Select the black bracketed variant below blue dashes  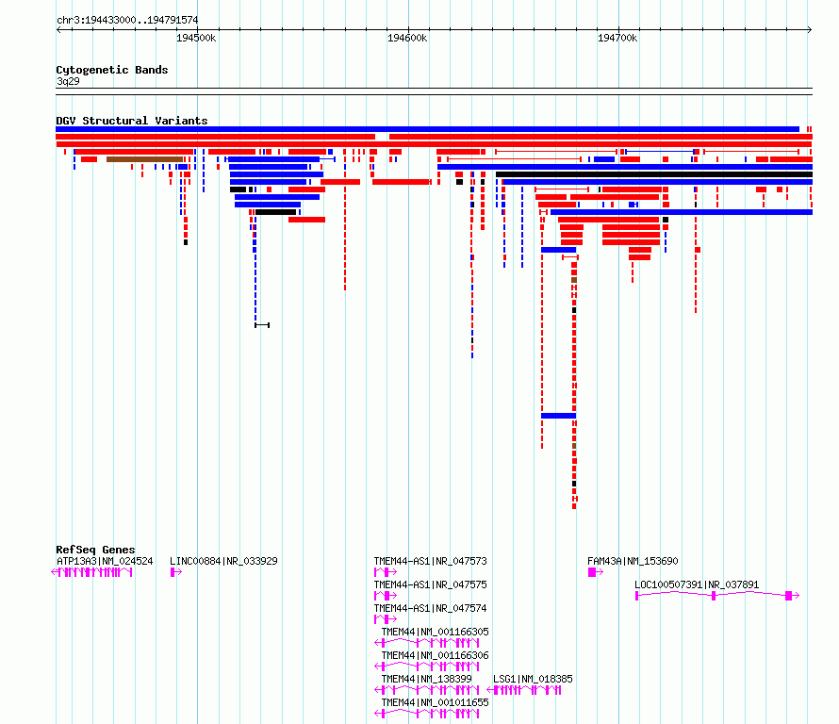[262, 325]
